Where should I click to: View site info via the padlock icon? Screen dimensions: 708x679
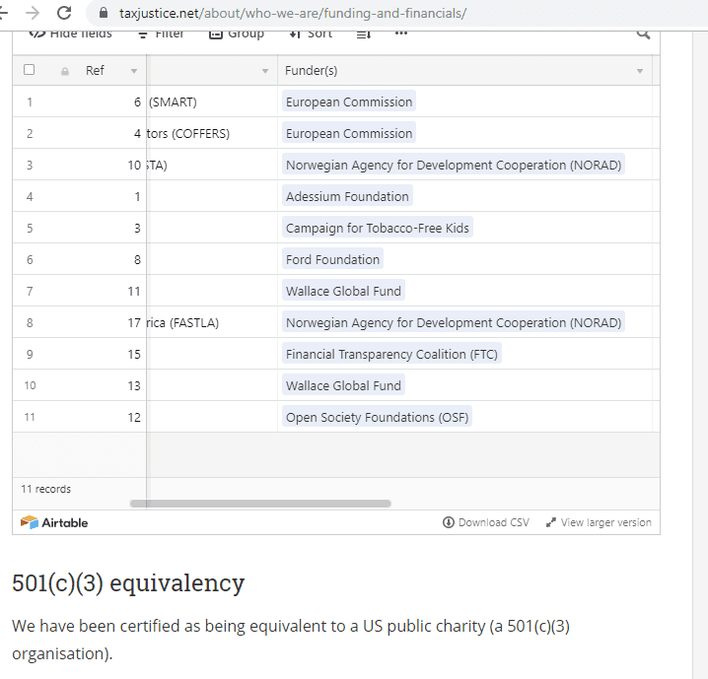104,13
